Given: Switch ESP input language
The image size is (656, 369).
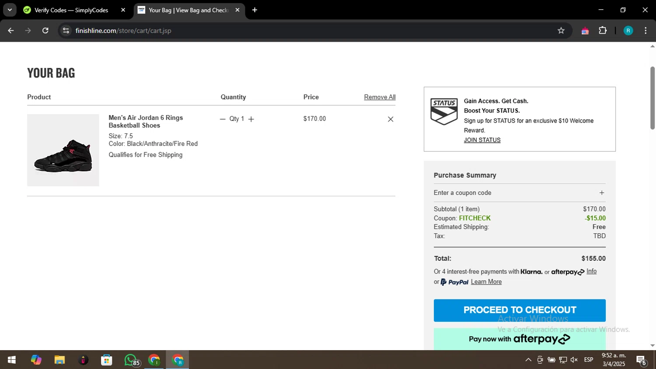Looking at the screenshot, I should (589, 360).
